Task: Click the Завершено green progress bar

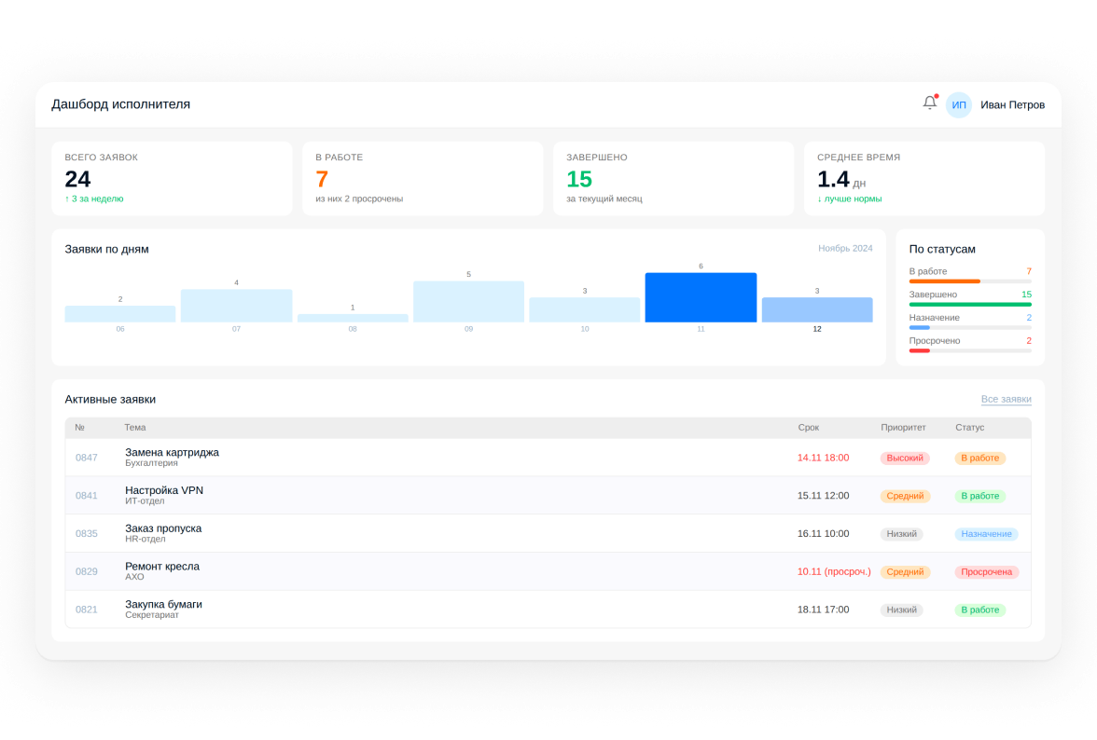Action: tap(970, 305)
